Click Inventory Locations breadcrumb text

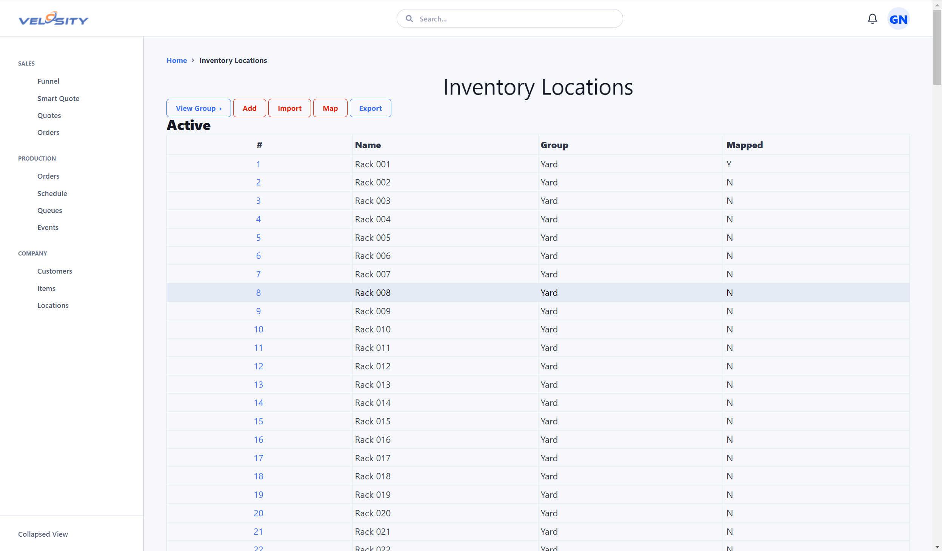point(233,60)
